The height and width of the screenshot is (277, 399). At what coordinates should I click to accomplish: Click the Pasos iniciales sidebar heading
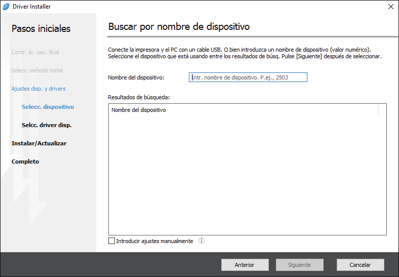[x=41, y=29]
